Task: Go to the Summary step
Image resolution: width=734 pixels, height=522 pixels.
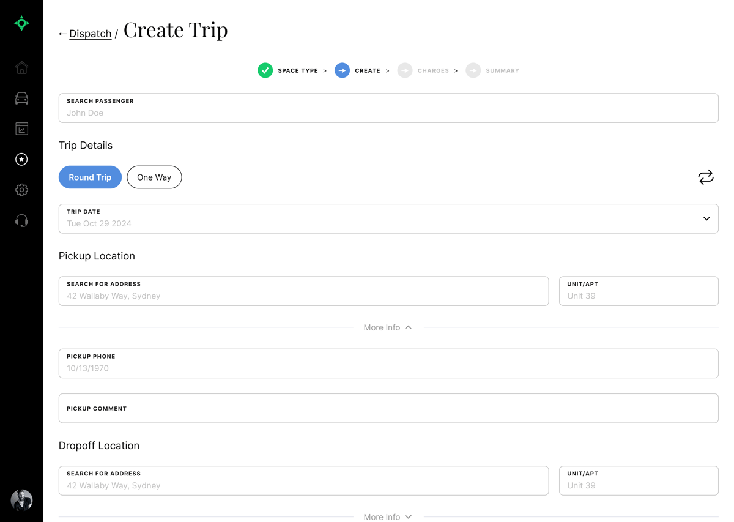Action: point(492,71)
